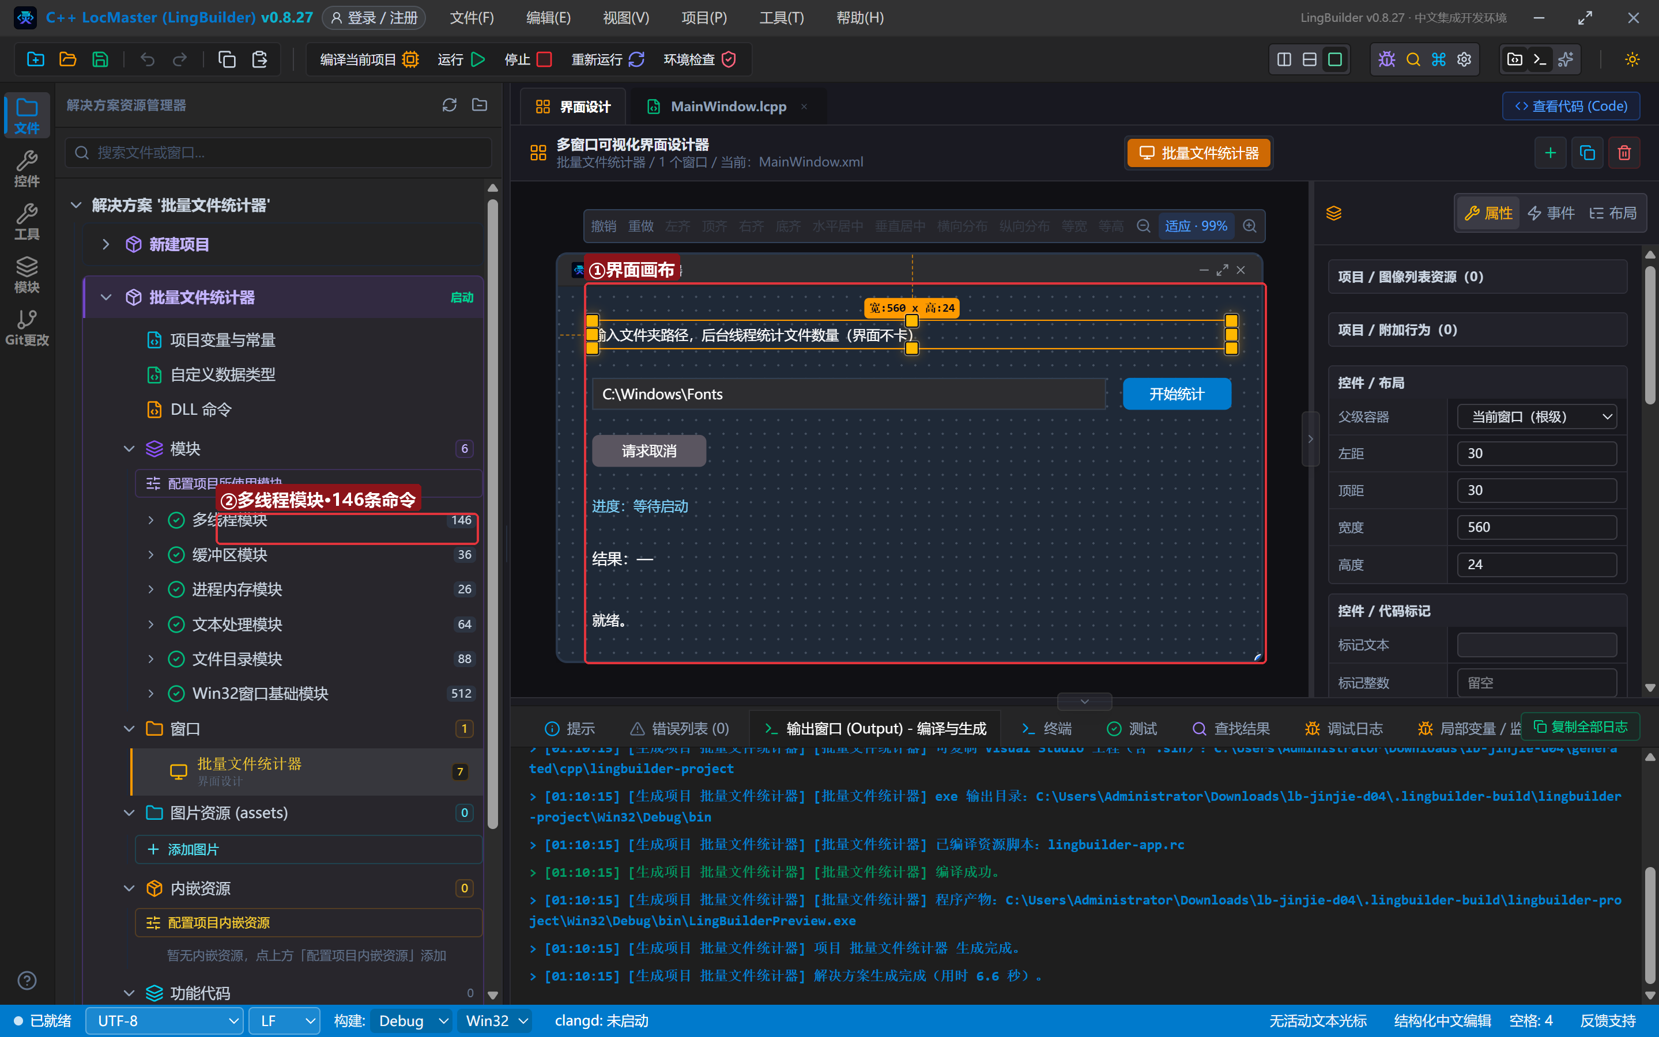Image resolution: width=1659 pixels, height=1037 pixels.
Task: Open the 工具(T) menu
Action: pos(781,18)
